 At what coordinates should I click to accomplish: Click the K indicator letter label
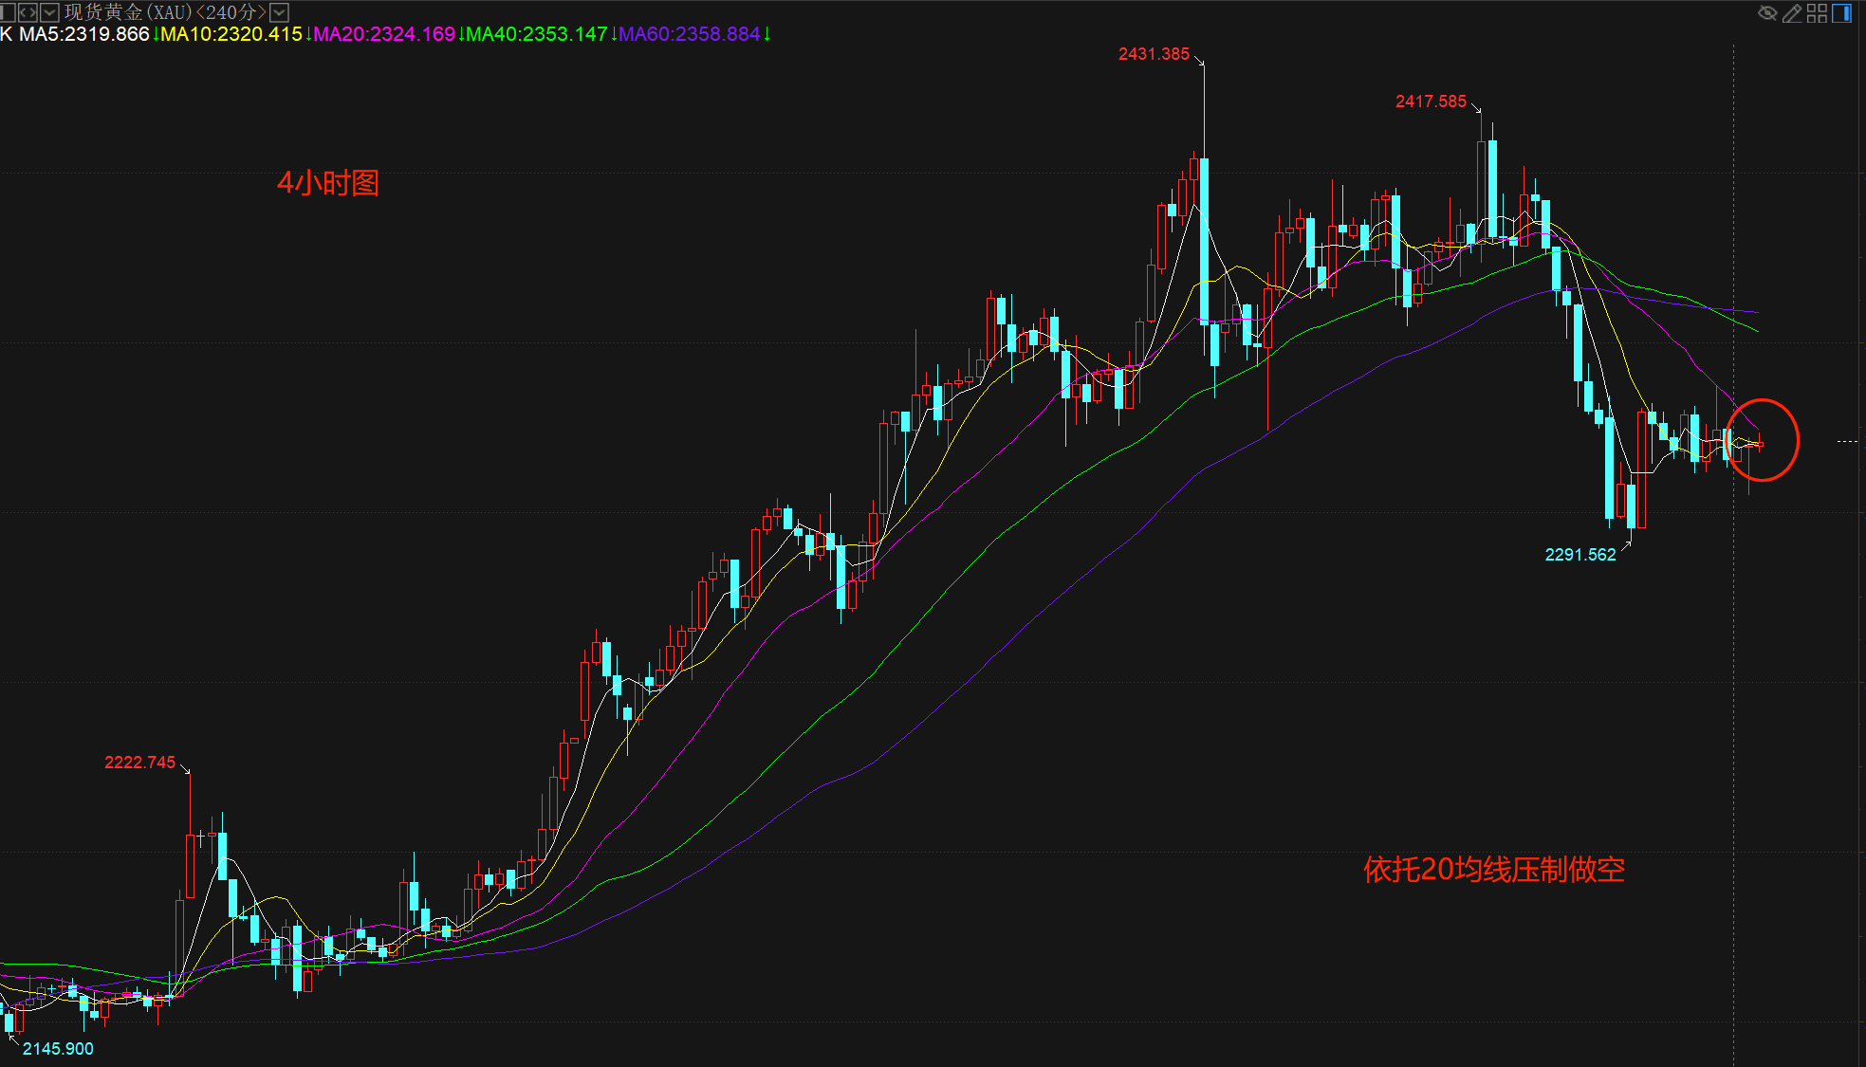pos(7,34)
